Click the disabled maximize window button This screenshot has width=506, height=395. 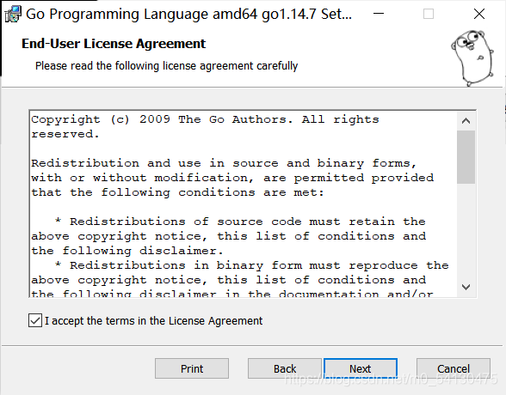coord(429,14)
